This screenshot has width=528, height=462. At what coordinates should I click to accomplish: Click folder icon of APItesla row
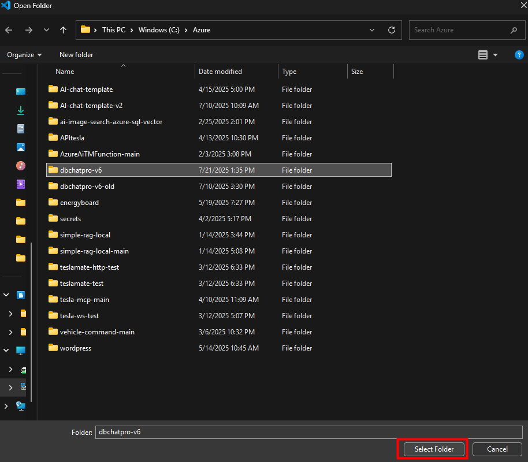[53, 137]
